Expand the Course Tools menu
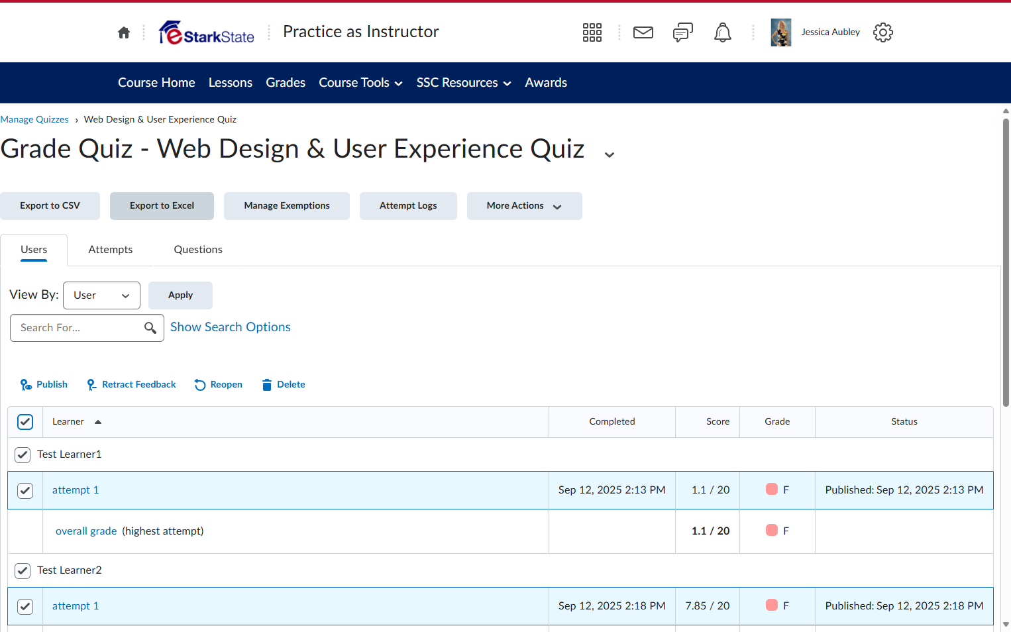 pos(361,83)
